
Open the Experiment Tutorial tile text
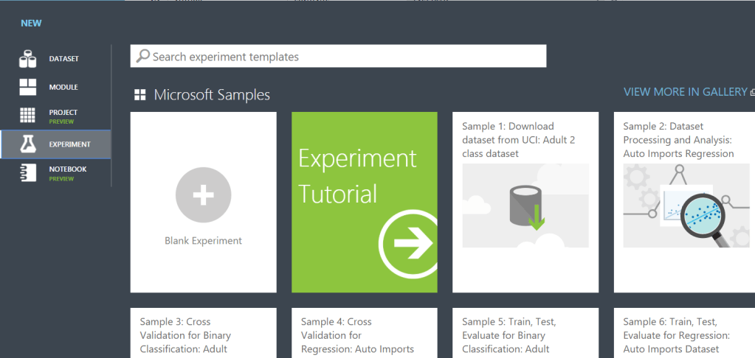(357, 176)
